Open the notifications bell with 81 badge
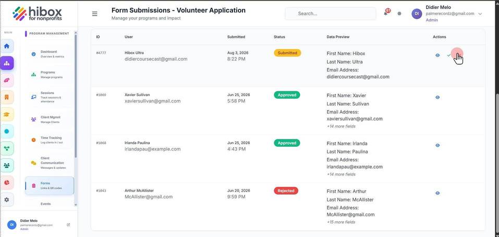Screen dimensions: 499x237 click(386, 13)
